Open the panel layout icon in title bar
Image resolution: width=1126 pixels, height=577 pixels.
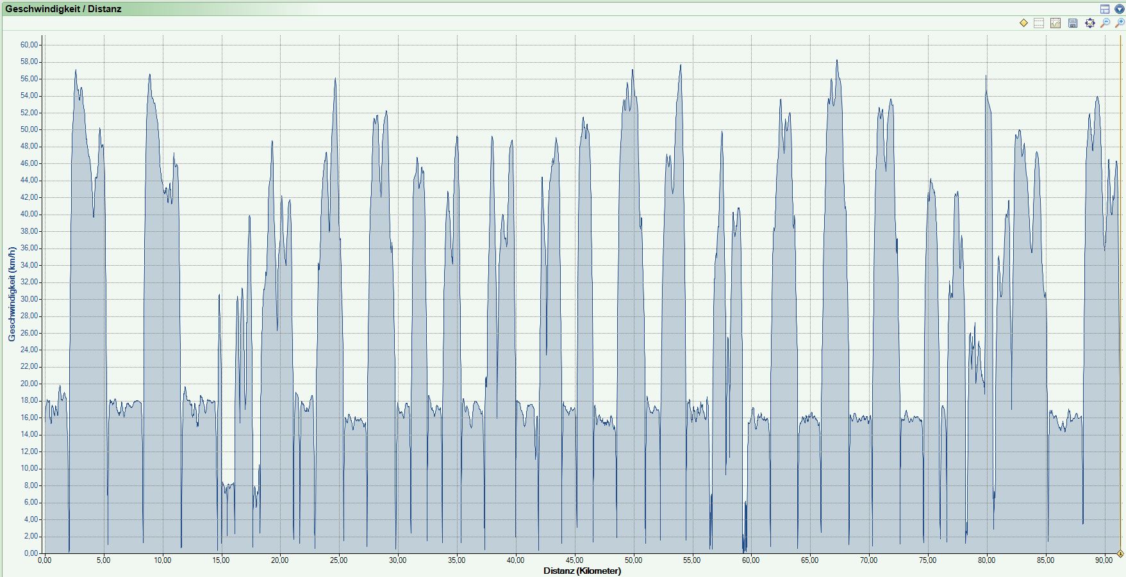1105,9
